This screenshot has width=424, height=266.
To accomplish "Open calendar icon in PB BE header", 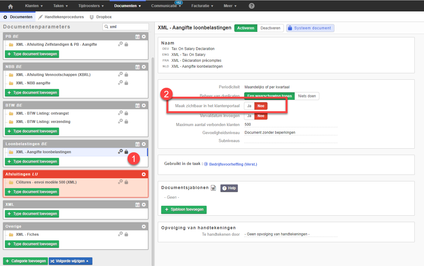I will pyautogui.click(x=137, y=36).
